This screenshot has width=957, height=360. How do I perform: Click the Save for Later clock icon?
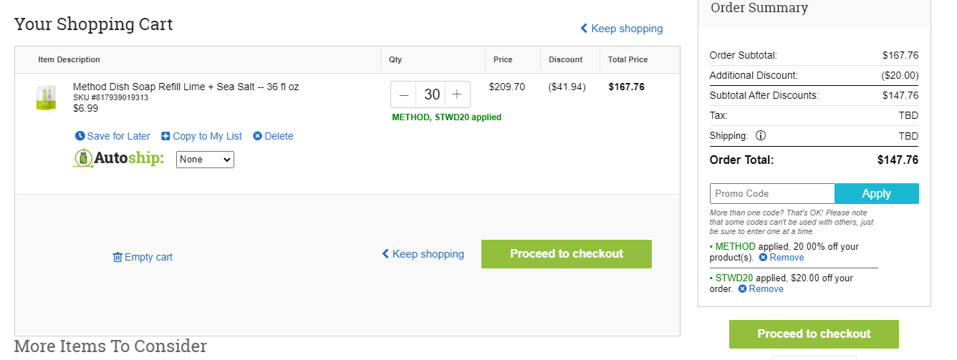80,136
